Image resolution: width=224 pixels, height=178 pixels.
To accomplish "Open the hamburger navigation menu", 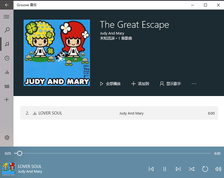I will [6, 17].
